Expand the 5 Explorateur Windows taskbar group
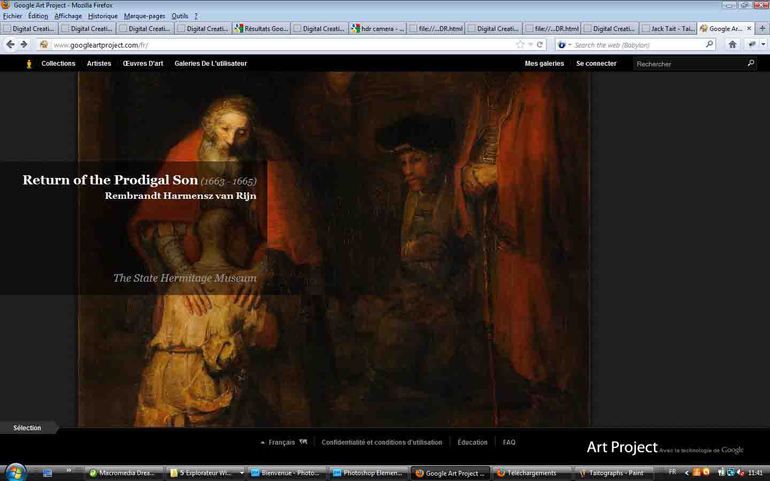This screenshot has height=481, width=770. [242, 473]
